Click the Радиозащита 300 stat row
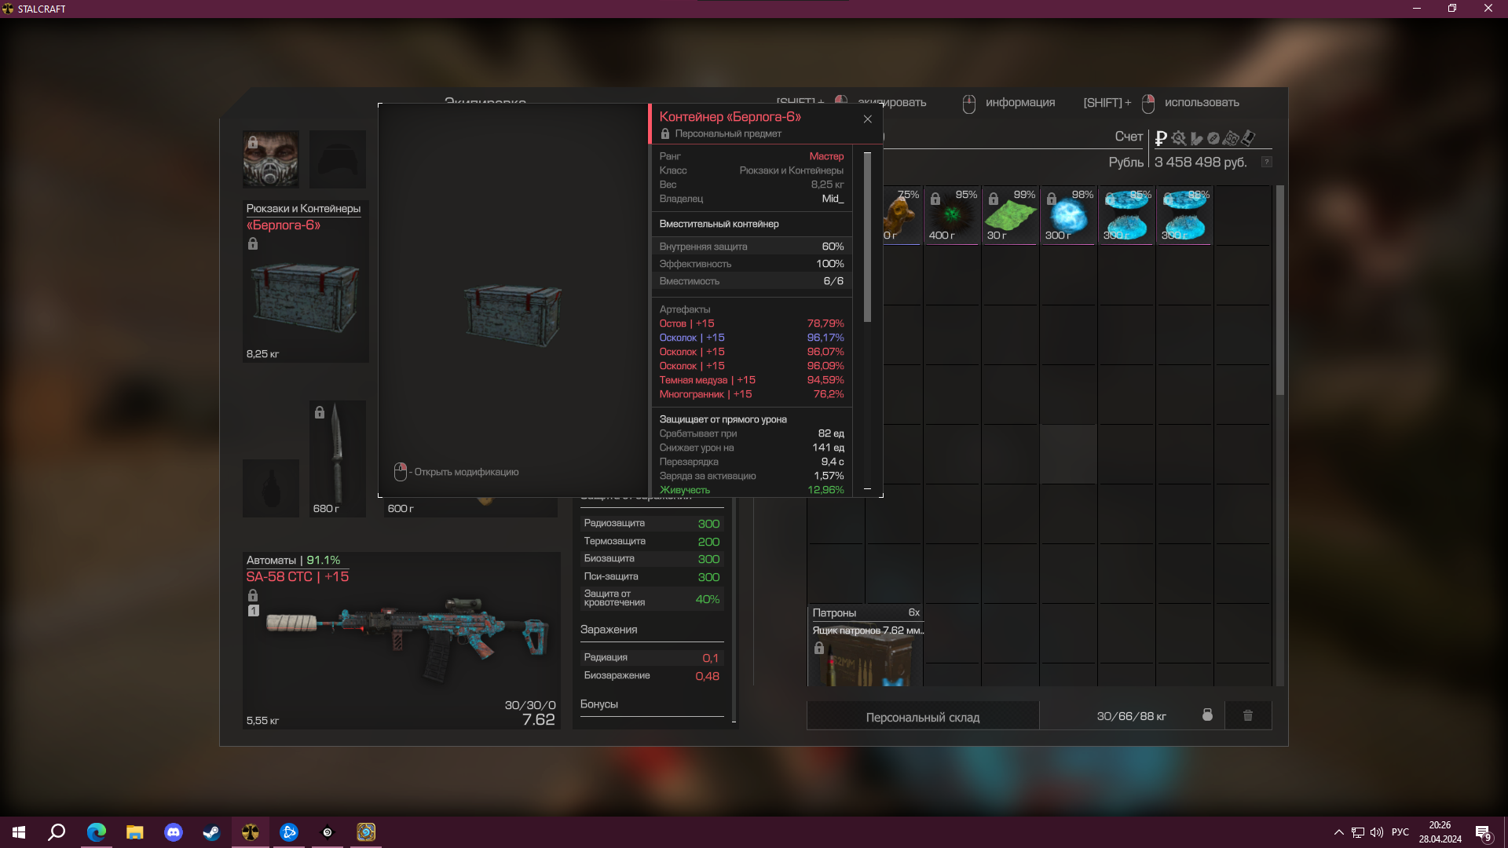 [652, 524]
